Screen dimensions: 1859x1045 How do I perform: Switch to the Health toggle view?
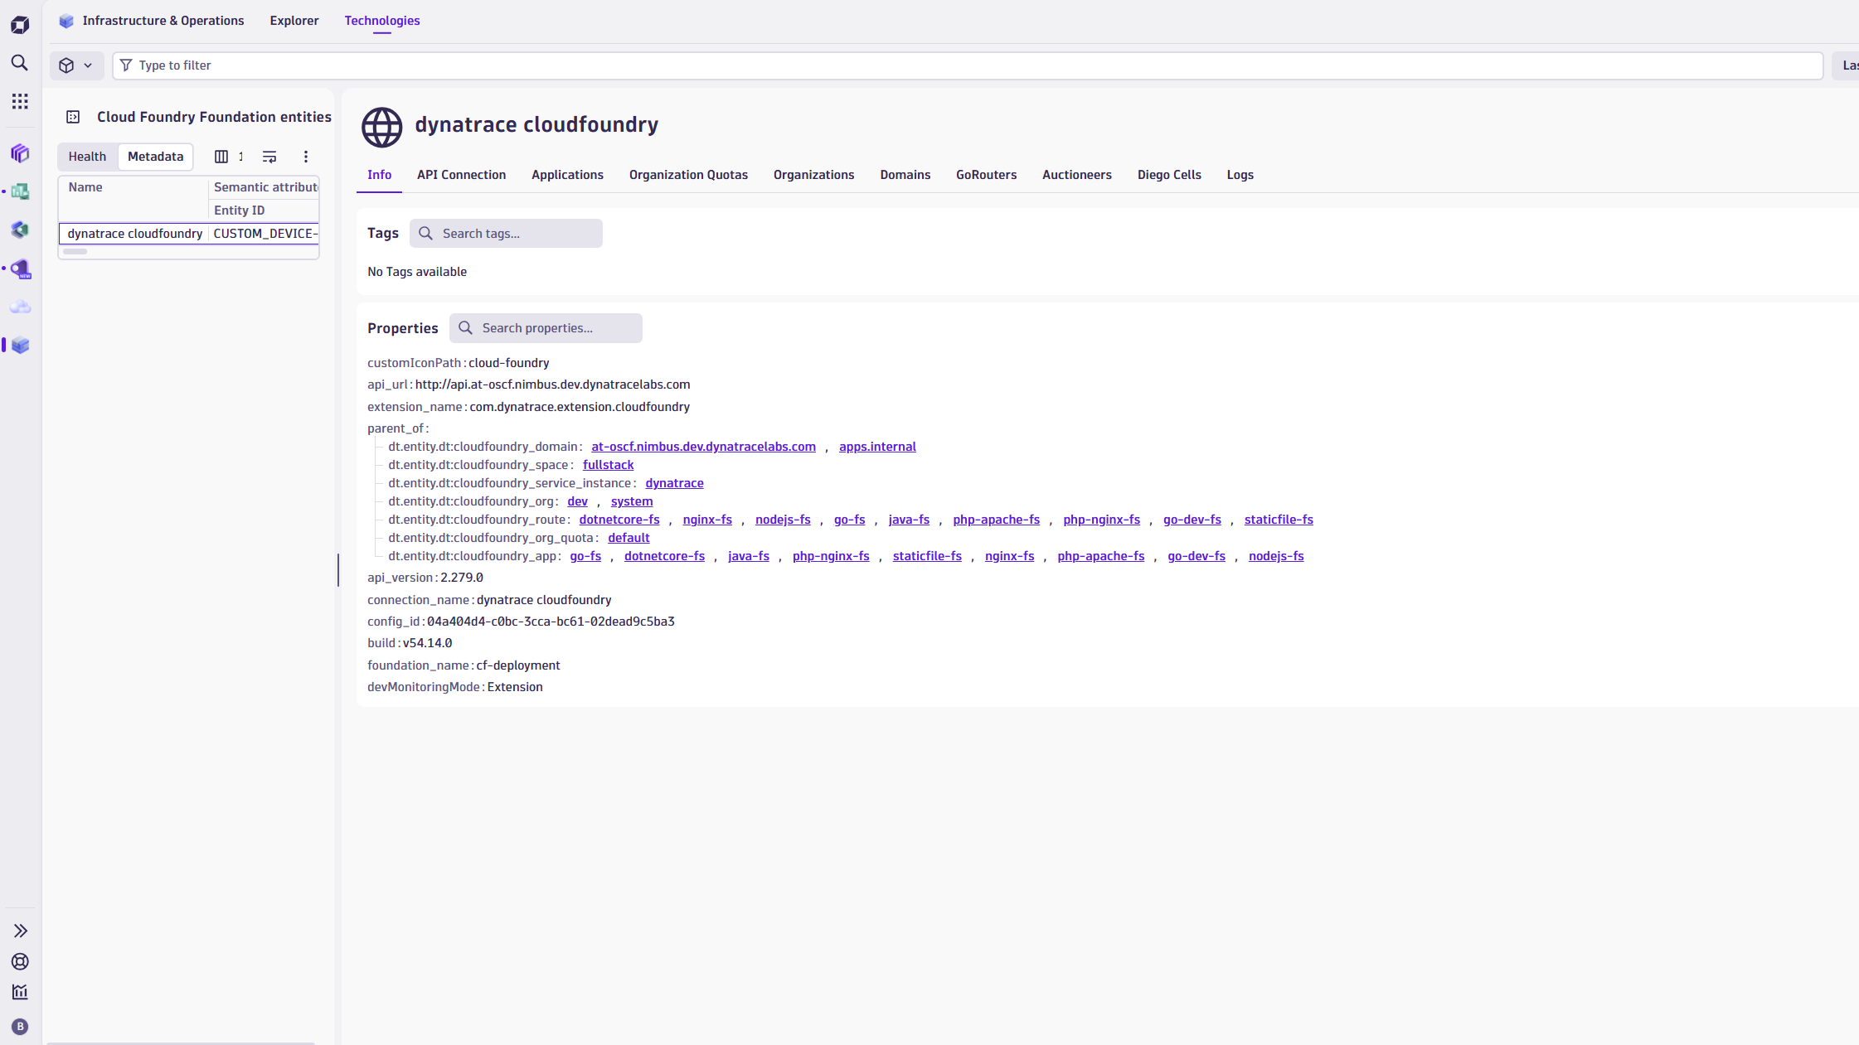[x=87, y=156]
